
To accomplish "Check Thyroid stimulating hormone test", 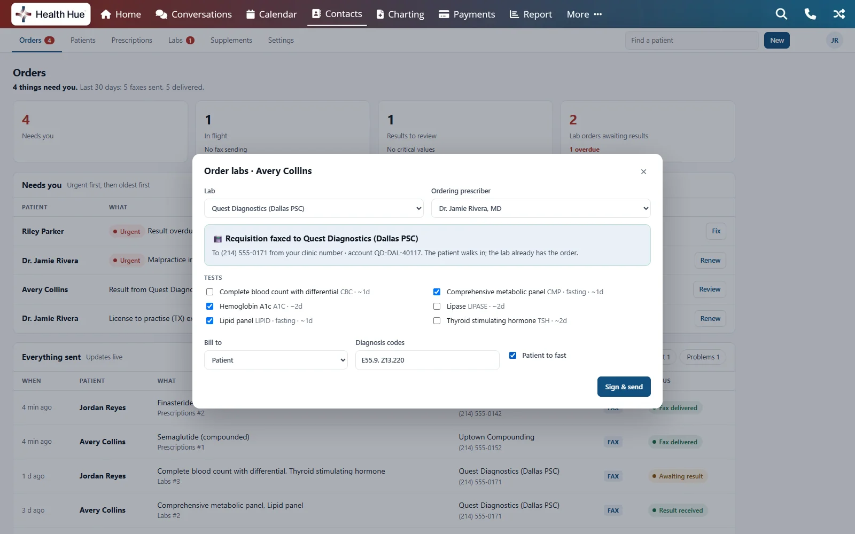I will click(437, 321).
